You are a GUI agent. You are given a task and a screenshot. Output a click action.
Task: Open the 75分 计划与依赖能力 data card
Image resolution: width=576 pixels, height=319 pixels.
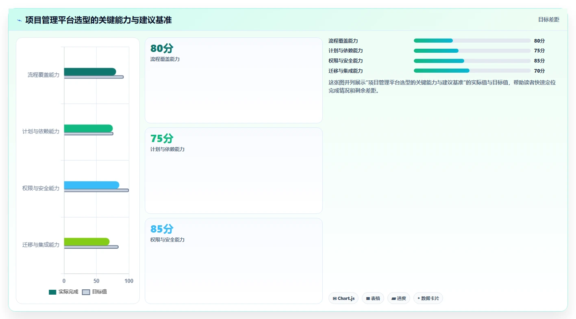coord(234,171)
